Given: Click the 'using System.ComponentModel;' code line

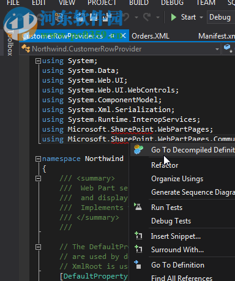Looking at the screenshot, I should click(x=102, y=100).
